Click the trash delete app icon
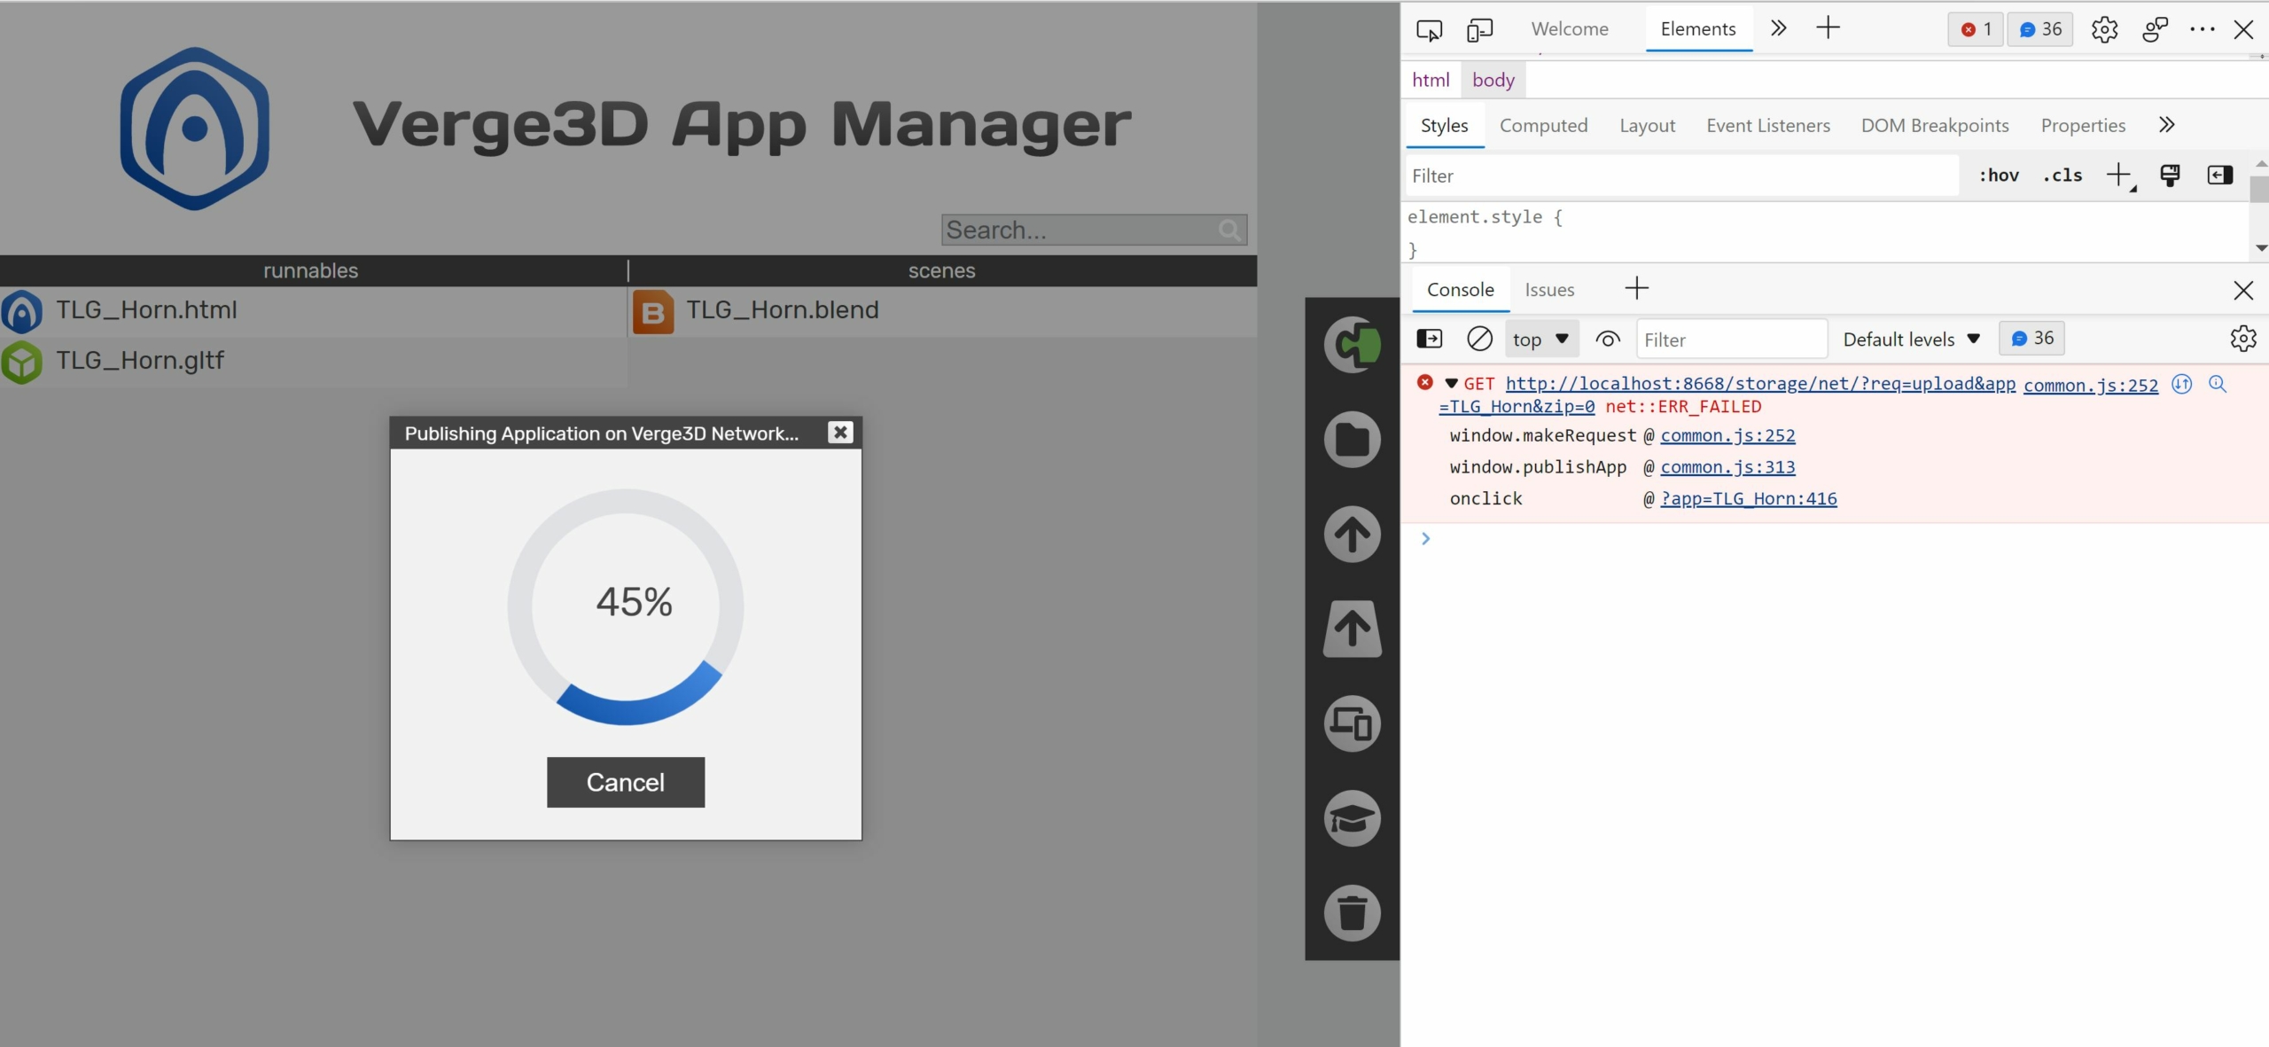This screenshot has width=2269, height=1047. point(1353,913)
